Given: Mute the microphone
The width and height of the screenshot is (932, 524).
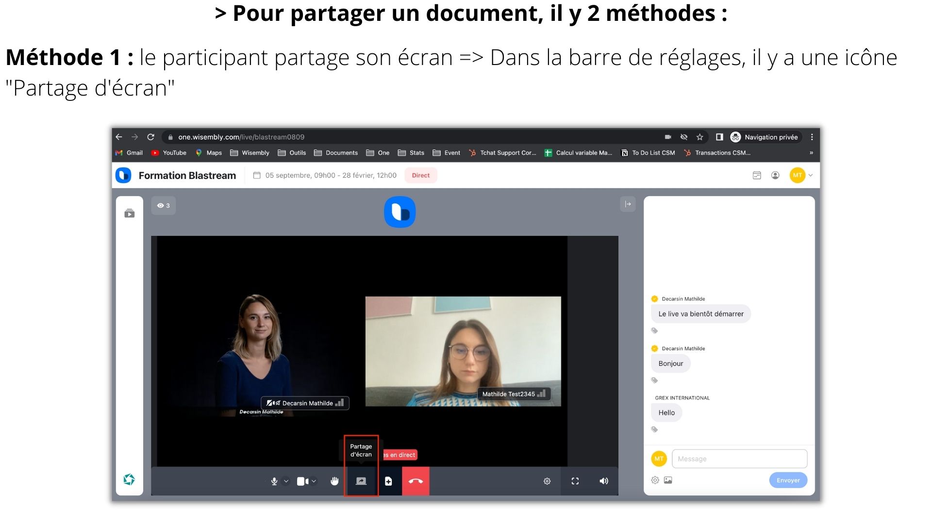Looking at the screenshot, I should 274,481.
